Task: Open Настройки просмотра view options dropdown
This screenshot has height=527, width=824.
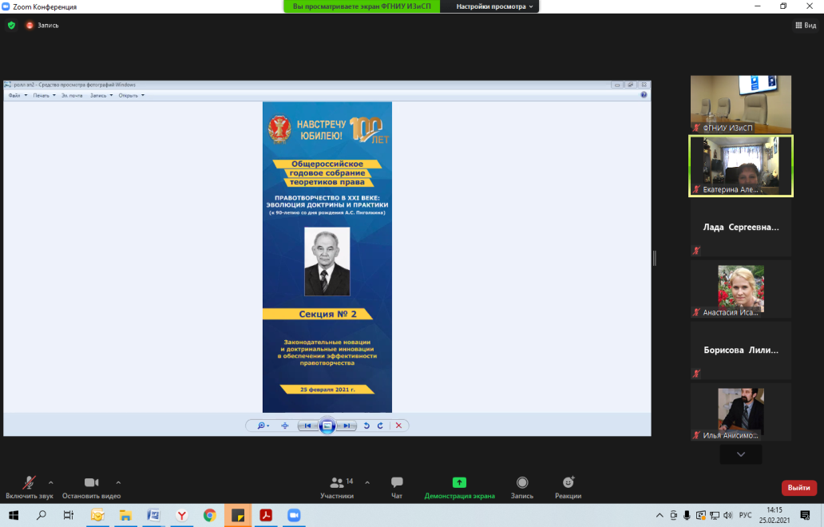Action: (495, 6)
